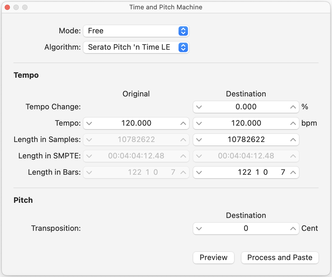Viewport: 332px width, 277px height.
Task: Select the original Tempo input field
Action: tap(136, 123)
